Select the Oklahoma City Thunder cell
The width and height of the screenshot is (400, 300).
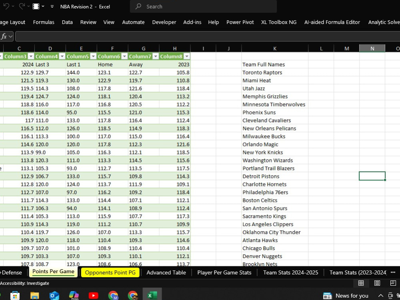pyautogui.click(x=275, y=232)
